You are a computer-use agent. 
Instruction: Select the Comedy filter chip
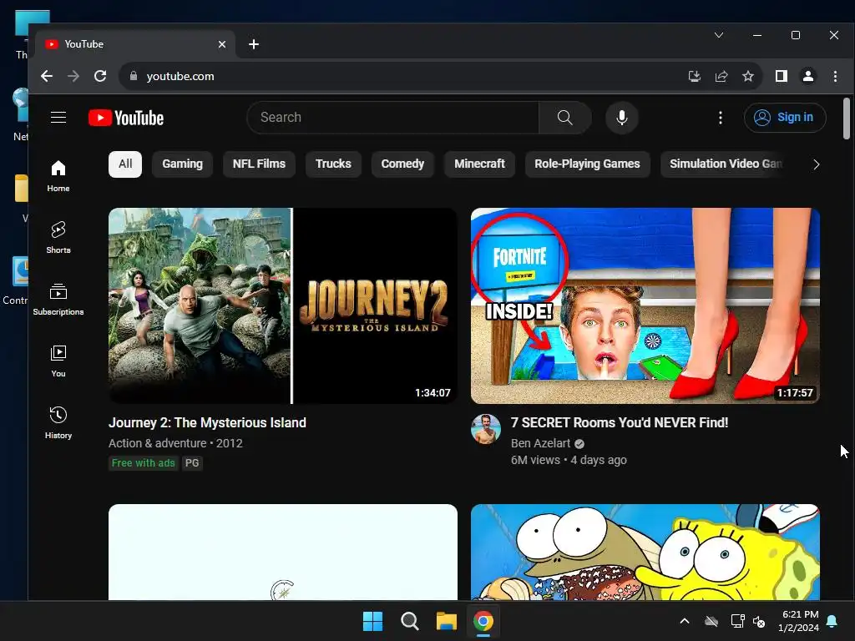[x=402, y=164]
